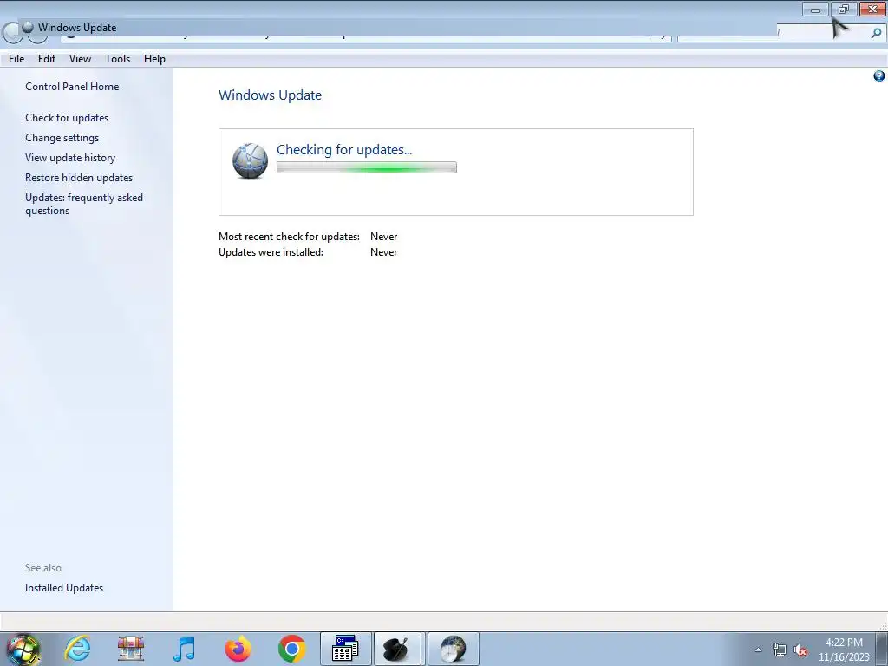Viewport: 888px width, 666px height.
Task: Close the Windows Update window
Action: click(872, 9)
